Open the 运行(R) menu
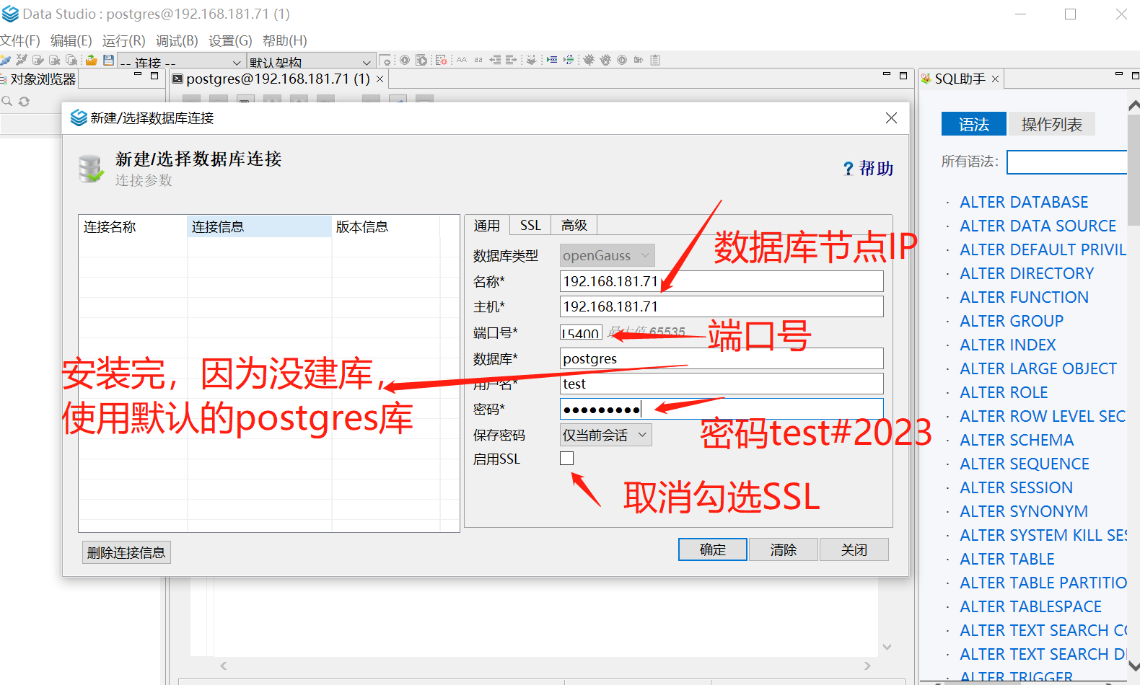Viewport: 1140px width, 685px height. (124, 41)
